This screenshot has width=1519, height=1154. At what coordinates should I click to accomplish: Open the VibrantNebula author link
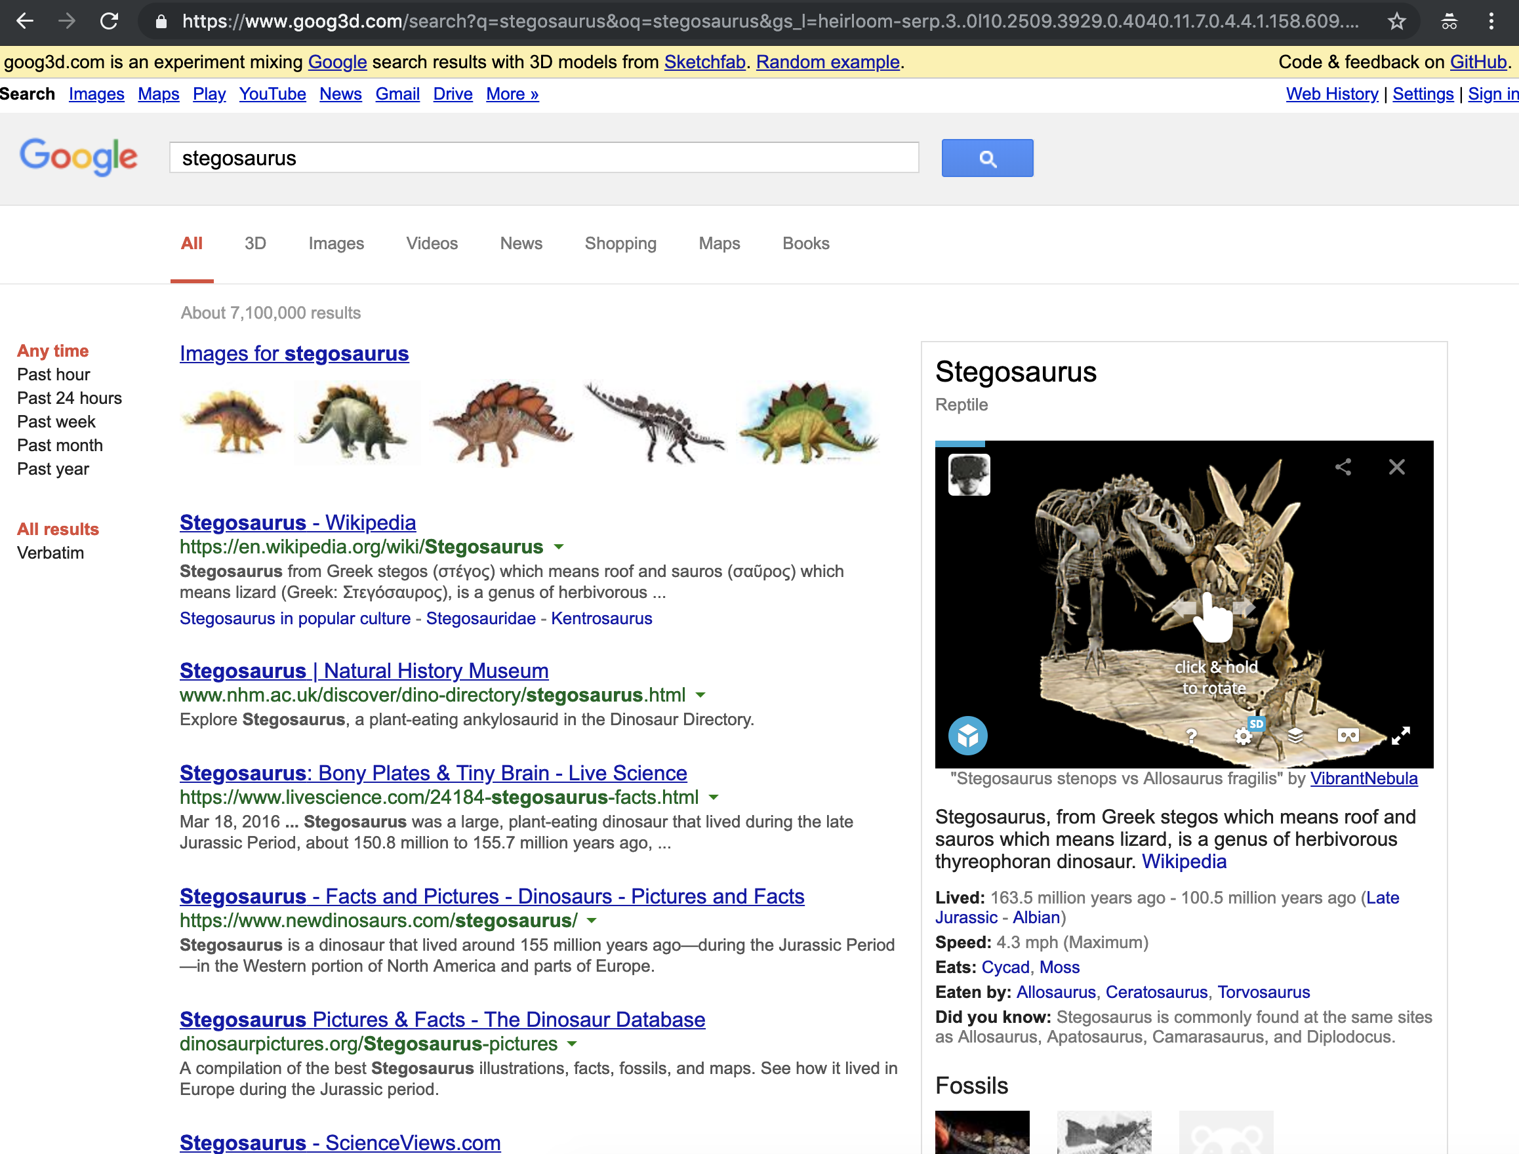click(1364, 779)
